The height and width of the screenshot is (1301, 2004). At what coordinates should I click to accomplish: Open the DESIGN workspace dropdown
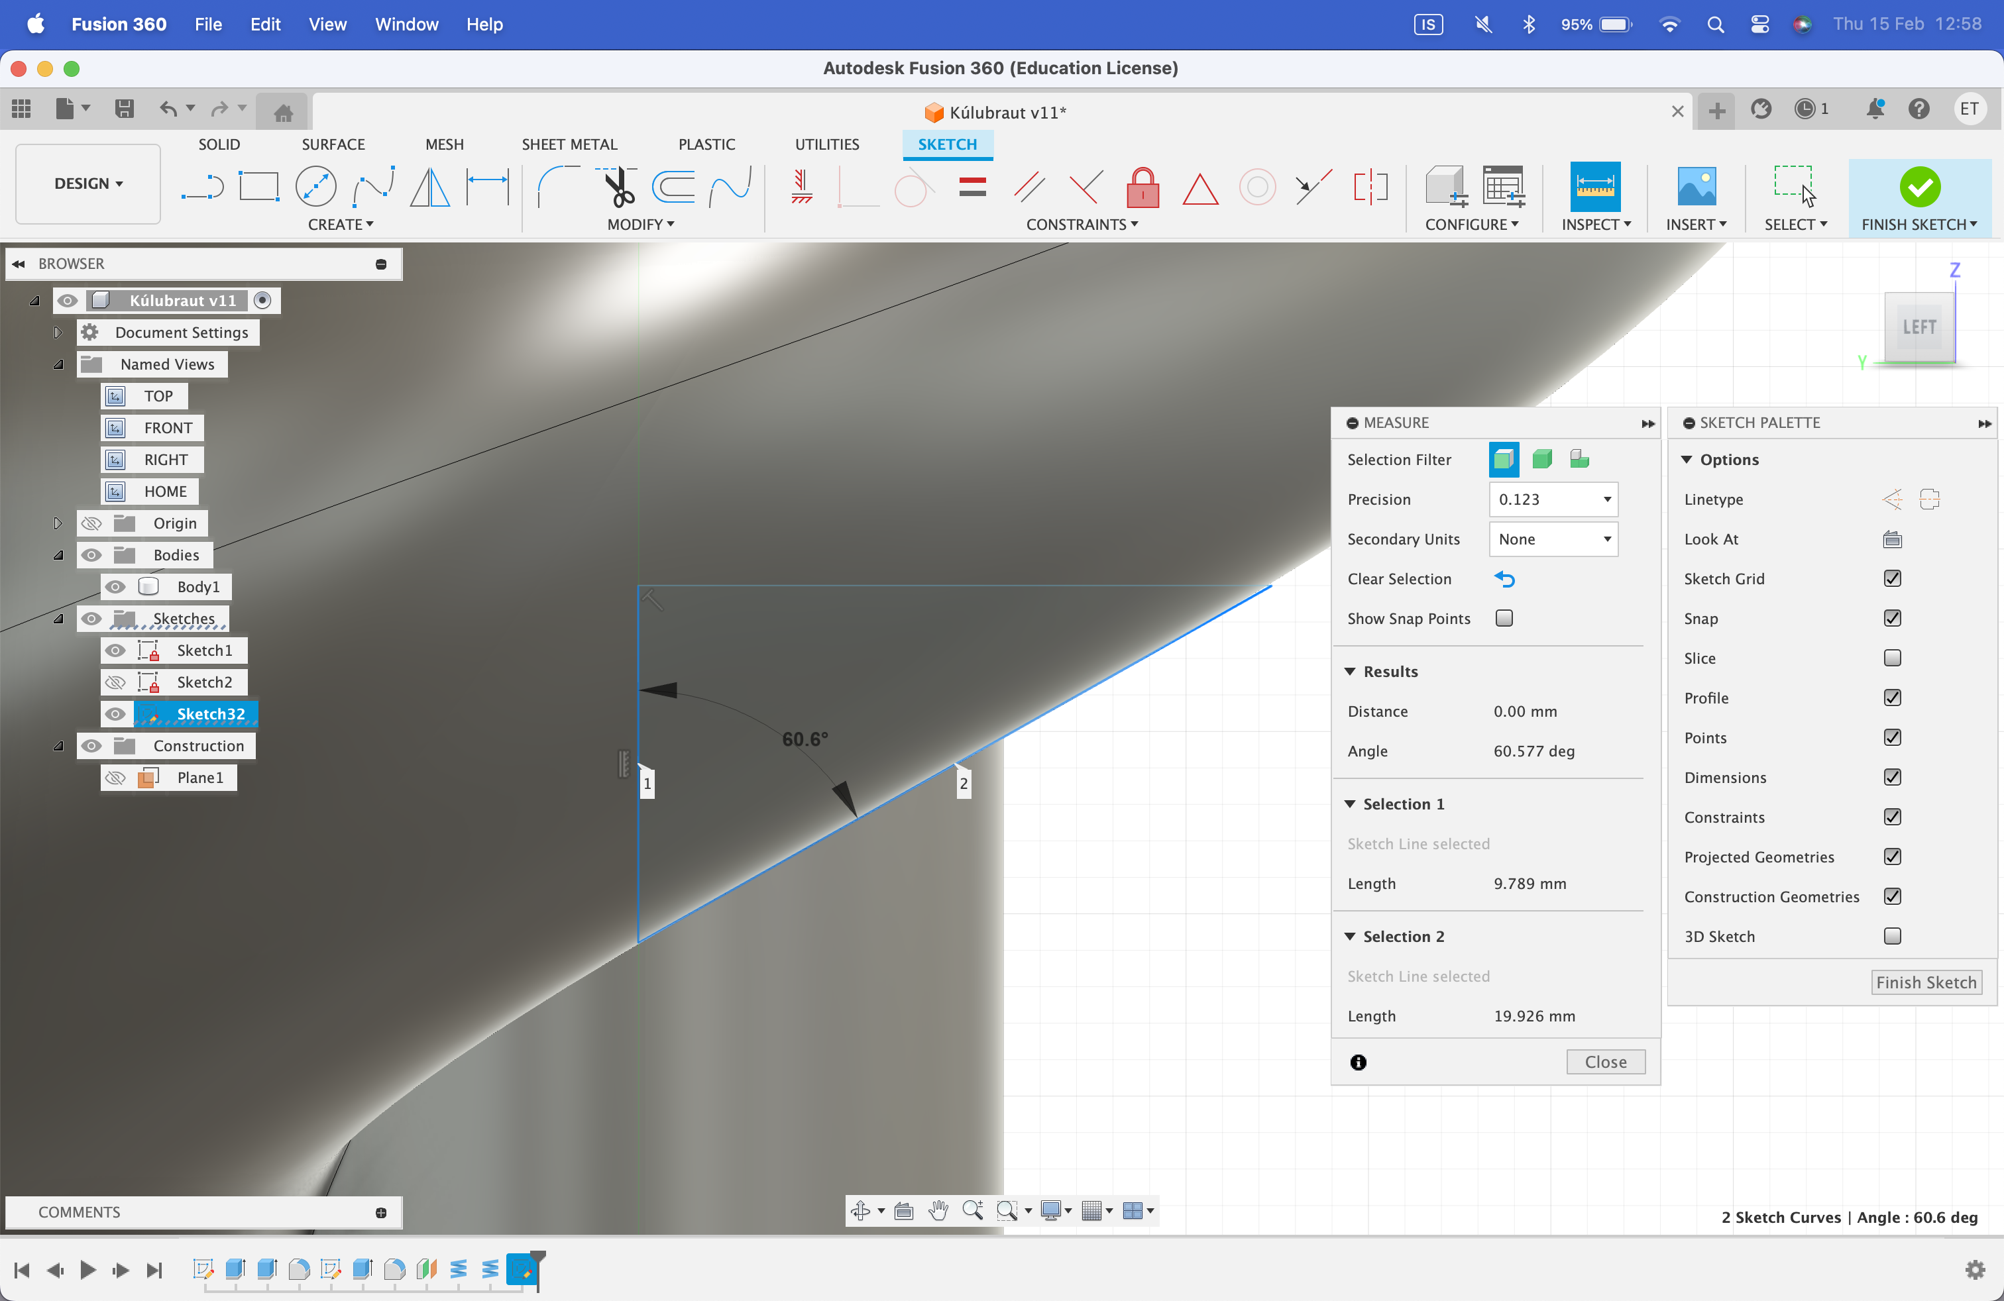[x=87, y=183]
